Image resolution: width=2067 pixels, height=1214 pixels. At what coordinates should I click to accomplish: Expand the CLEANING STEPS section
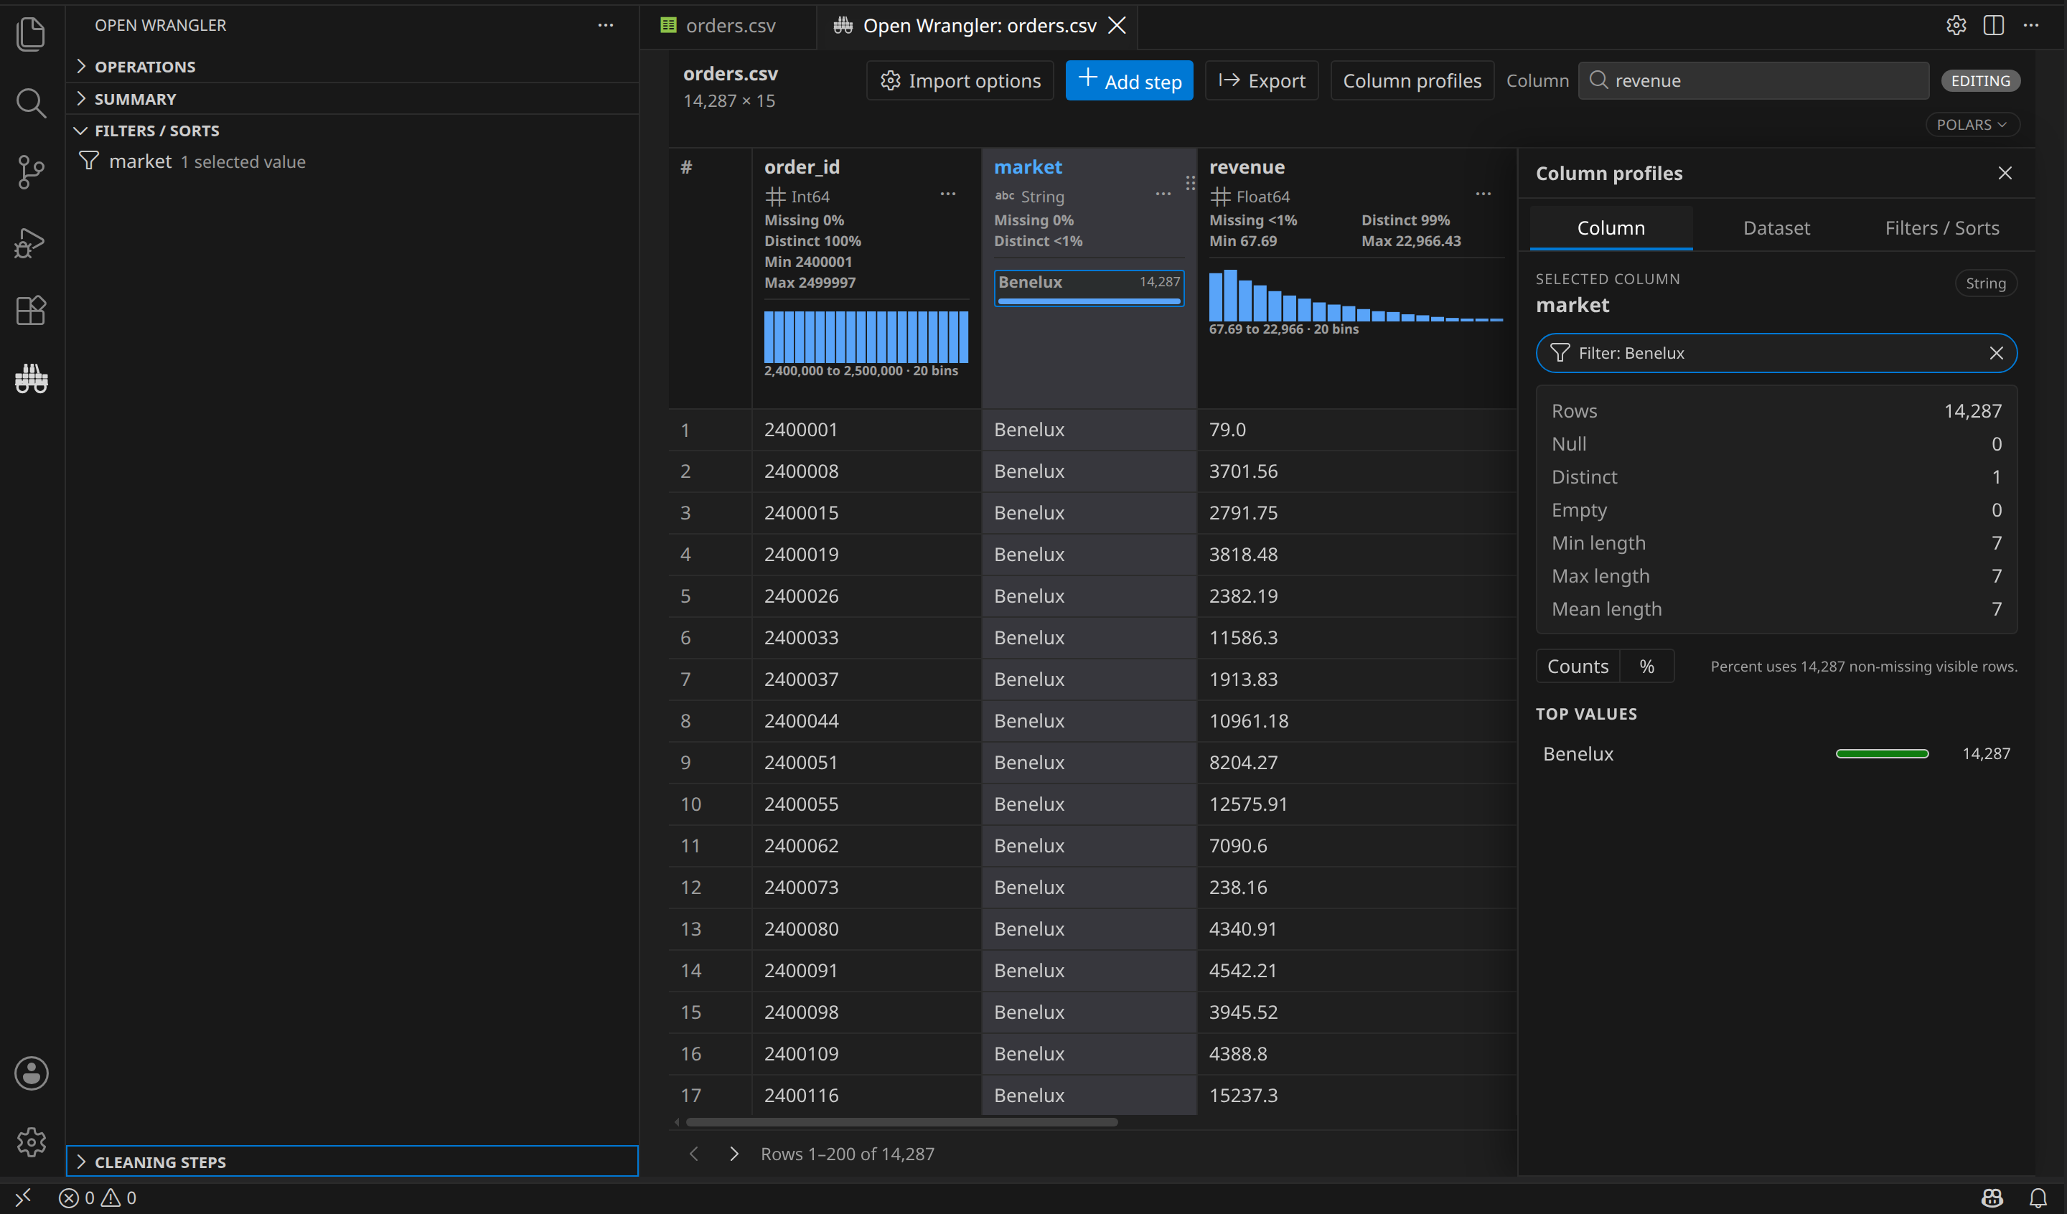coord(352,1162)
